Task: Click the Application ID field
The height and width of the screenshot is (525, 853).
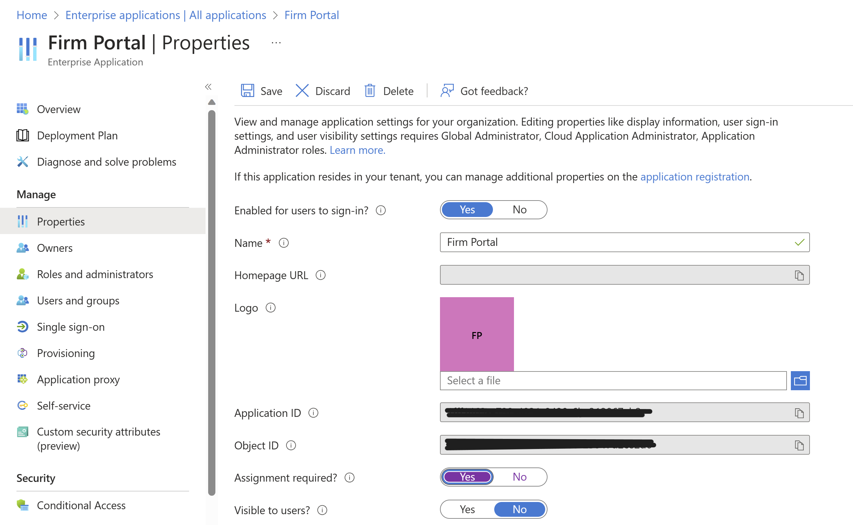Action: point(624,413)
